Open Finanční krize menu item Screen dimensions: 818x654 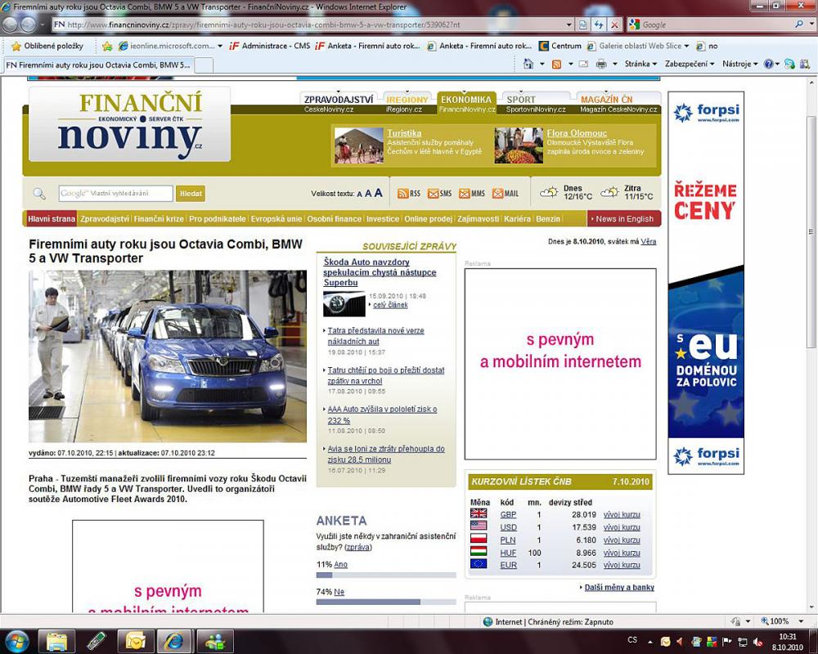click(159, 219)
